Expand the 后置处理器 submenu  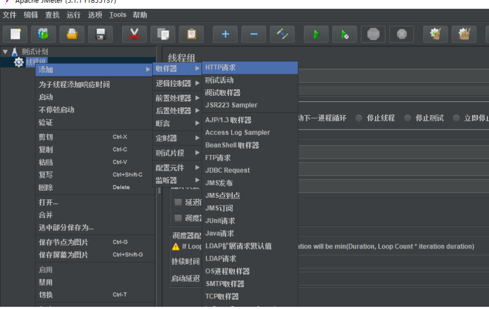[177, 111]
